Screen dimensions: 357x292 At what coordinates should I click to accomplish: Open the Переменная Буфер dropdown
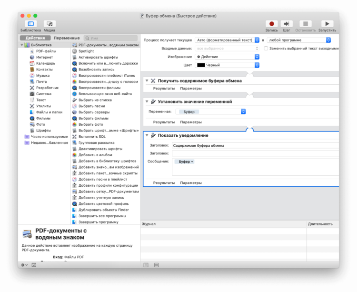point(210,111)
